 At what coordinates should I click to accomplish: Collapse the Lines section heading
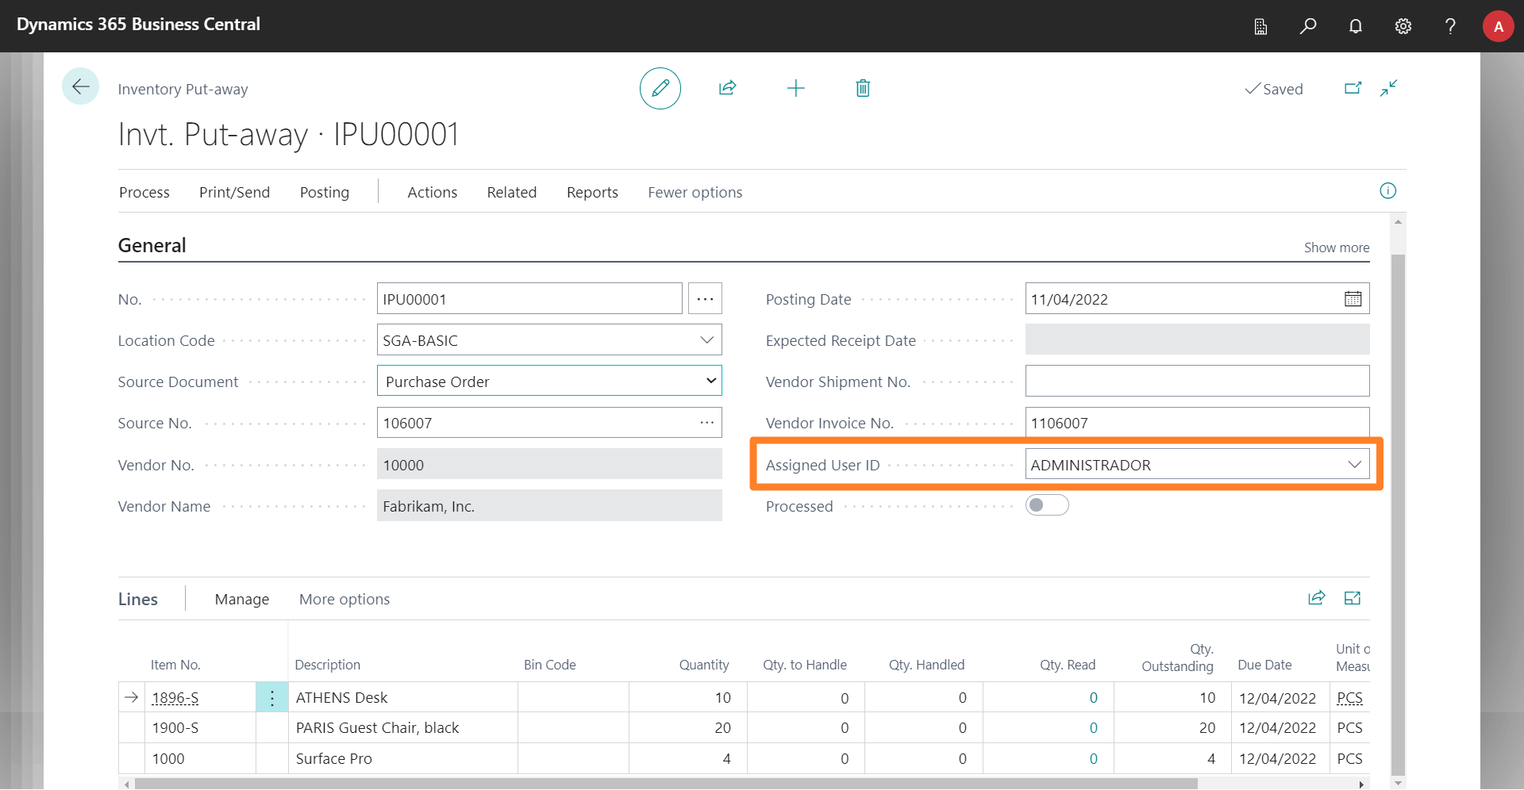tap(138, 599)
